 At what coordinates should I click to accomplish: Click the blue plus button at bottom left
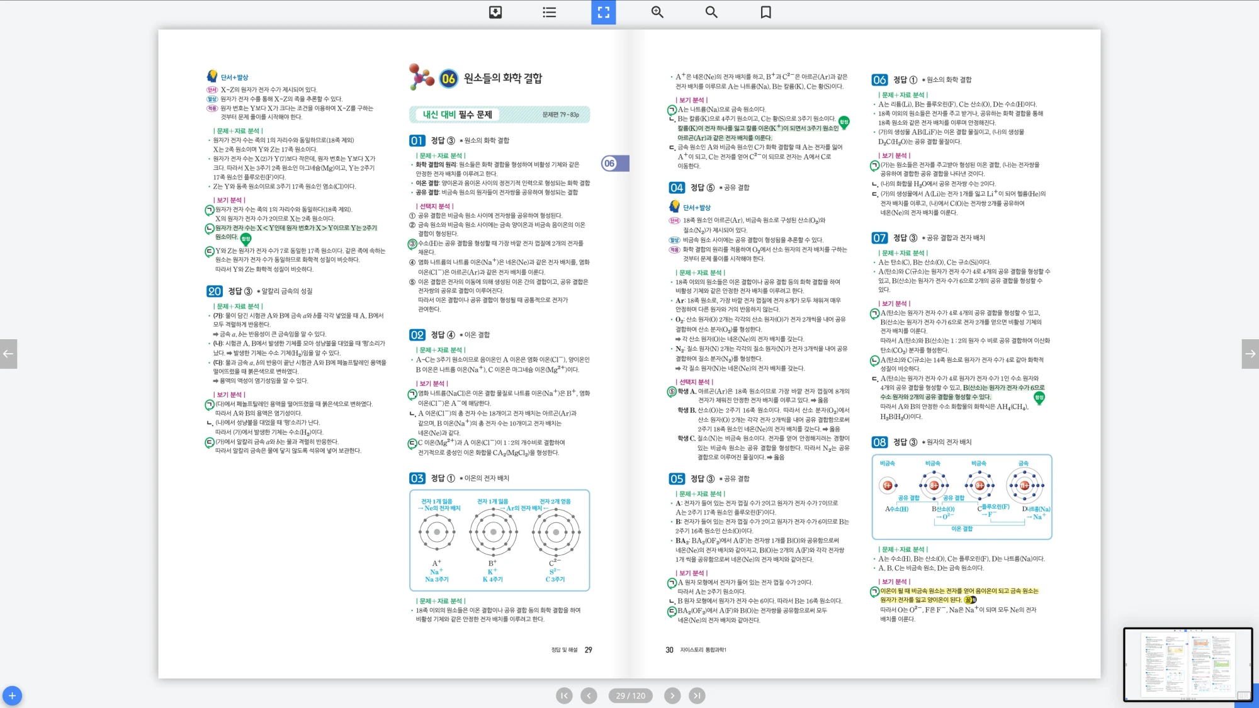pos(12,695)
